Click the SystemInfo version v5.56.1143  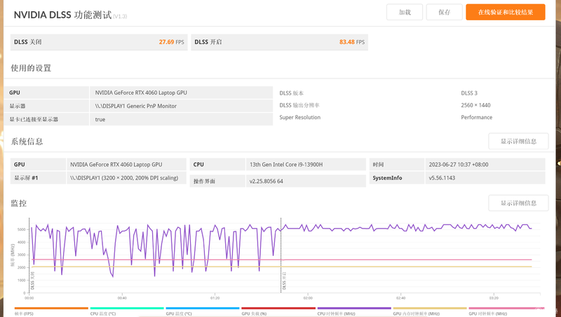[442, 178]
